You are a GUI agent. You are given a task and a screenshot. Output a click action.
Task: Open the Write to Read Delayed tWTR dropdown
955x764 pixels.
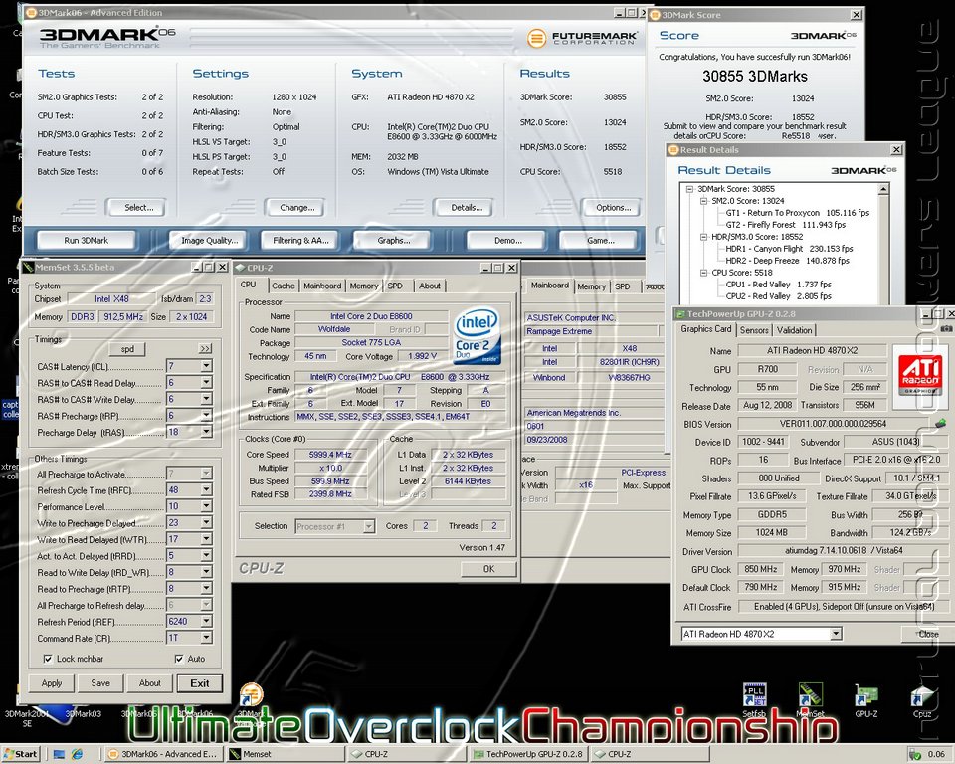pos(207,539)
